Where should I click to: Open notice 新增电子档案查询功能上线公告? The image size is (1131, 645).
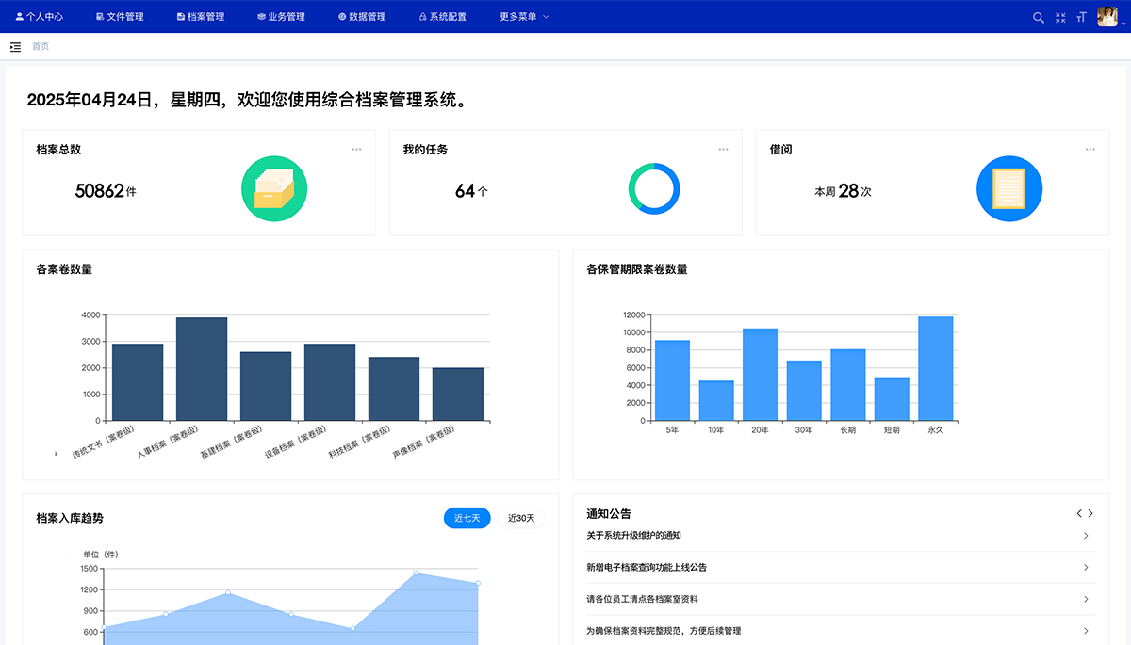click(x=647, y=568)
